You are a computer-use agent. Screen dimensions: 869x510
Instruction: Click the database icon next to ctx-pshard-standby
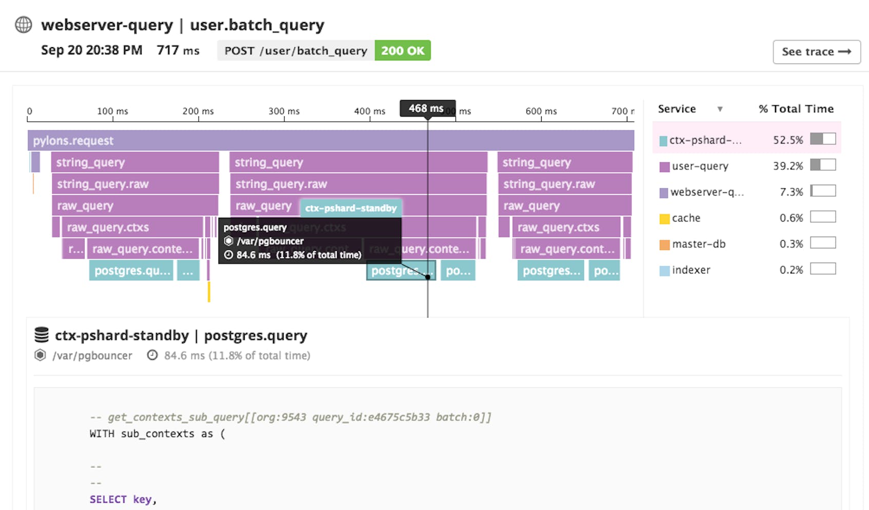pyautogui.click(x=41, y=335)
